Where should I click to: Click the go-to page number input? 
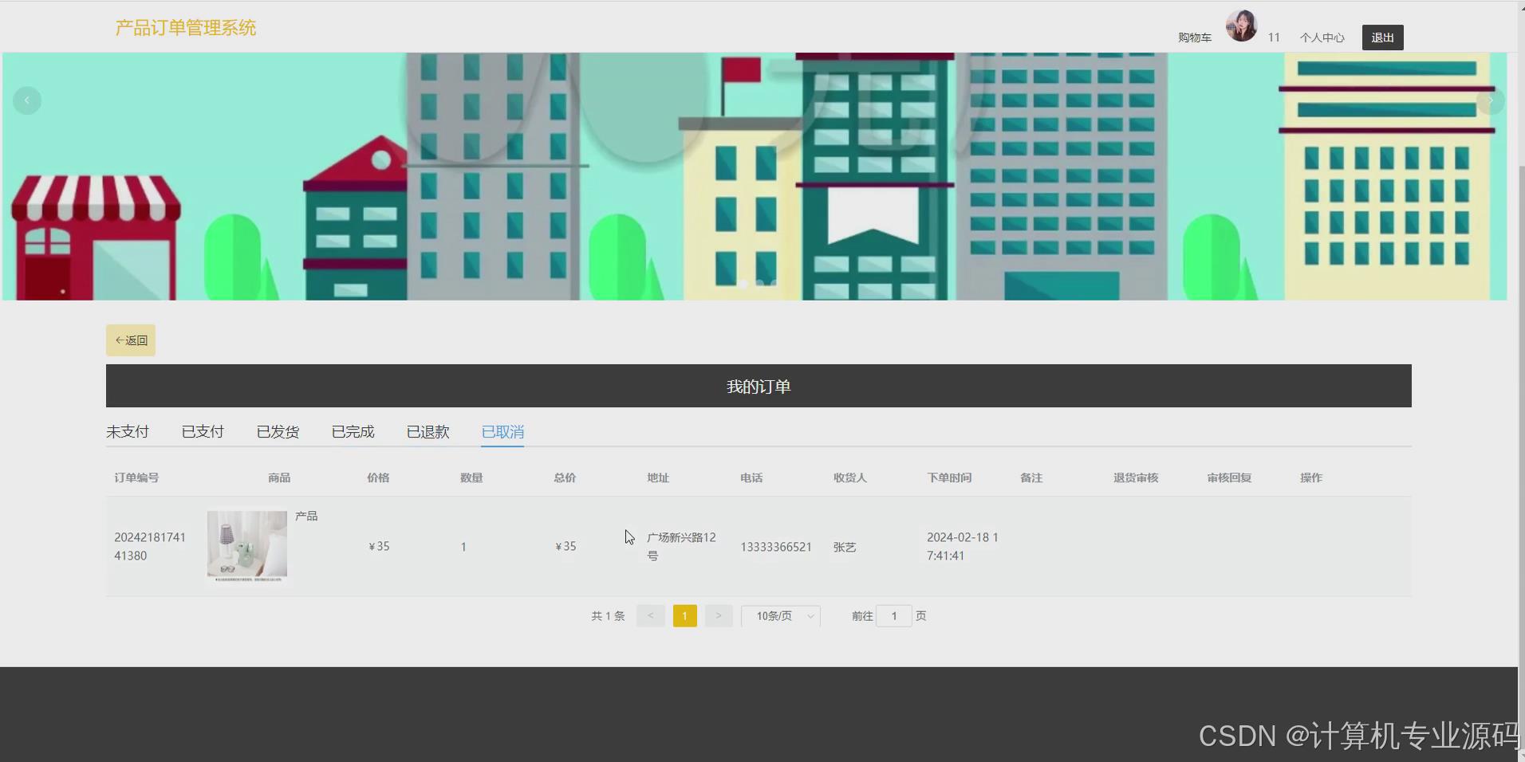(x=894, y=615)
